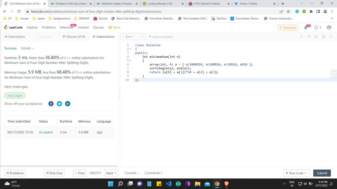Collapse code fold at line 2
Viewport: 337px width, 189px height.
point(130,50)
